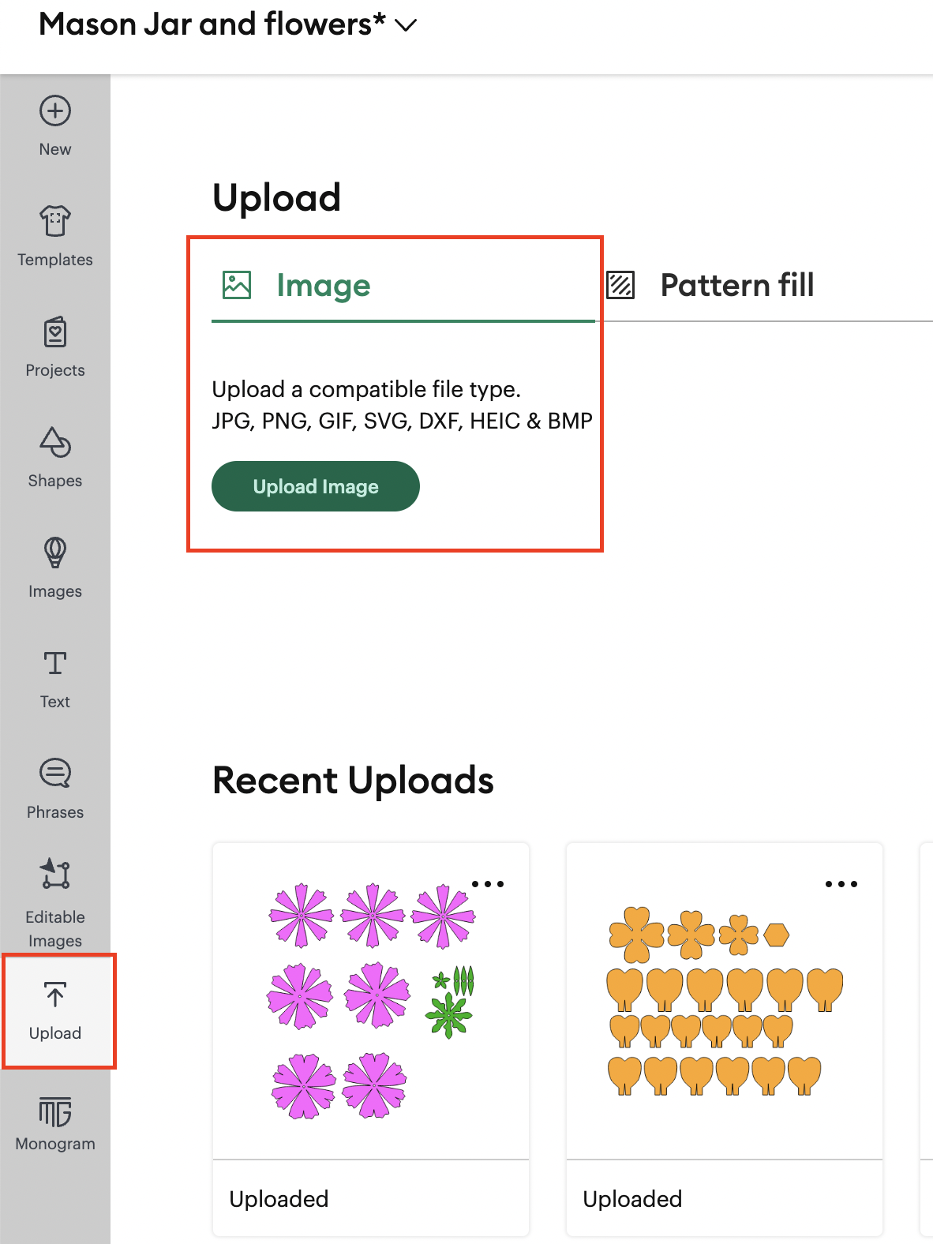Screen dimensions: 933x1244
Task: Click the Uploaded label under pink flowers
Action: pyautogui.click(x=279, y=1199)
